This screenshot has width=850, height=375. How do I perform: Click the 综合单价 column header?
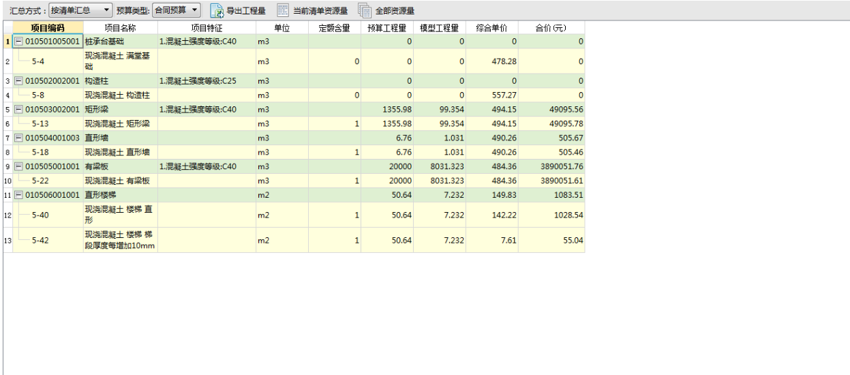pos(491,28)
